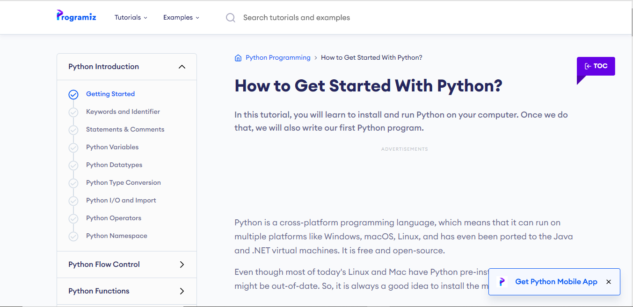This screenshot has width=633, height=307.
Task: Toggle completion status for Keywords and Identifier
Action: 73,112
